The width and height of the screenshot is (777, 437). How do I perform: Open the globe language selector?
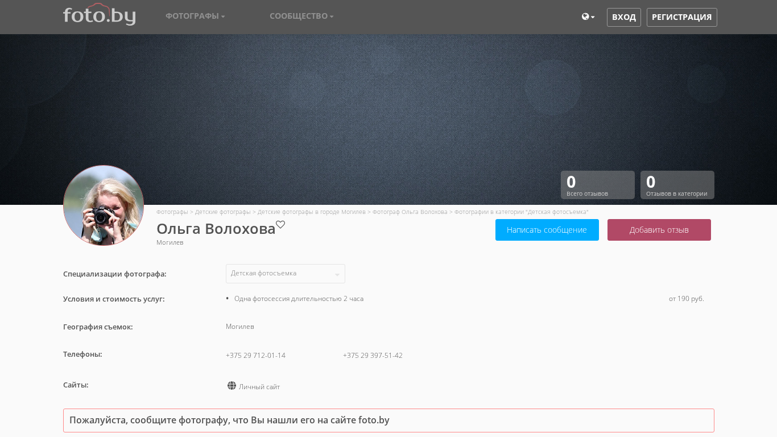pos(588,17)
